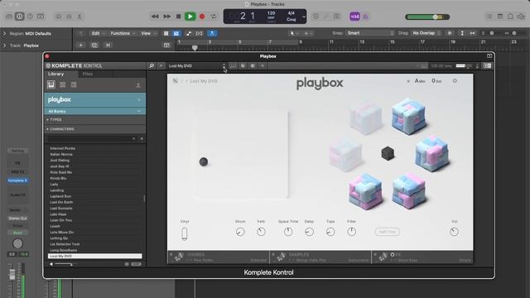Open quick help button in control bar

(30, 17)
